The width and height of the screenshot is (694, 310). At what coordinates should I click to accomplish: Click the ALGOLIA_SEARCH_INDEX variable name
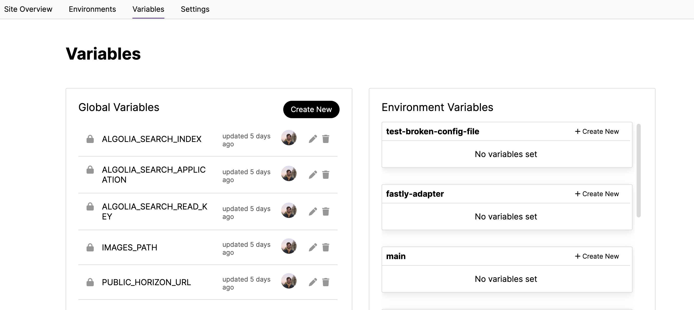152,139
